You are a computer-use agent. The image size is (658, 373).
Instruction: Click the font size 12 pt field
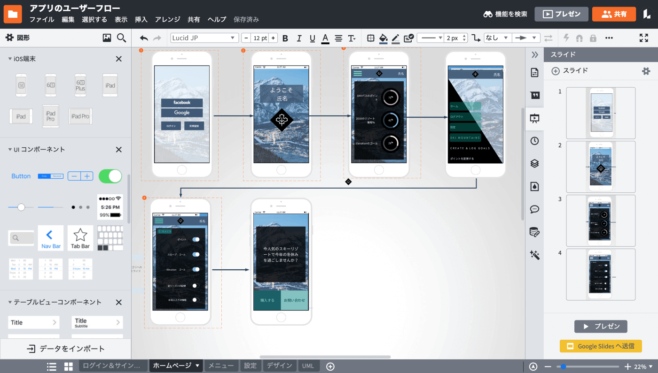[x=259, y=38]
